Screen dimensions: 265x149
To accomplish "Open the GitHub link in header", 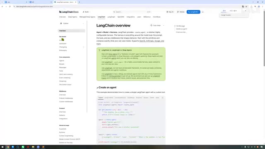I will click(x=181, y=12).
